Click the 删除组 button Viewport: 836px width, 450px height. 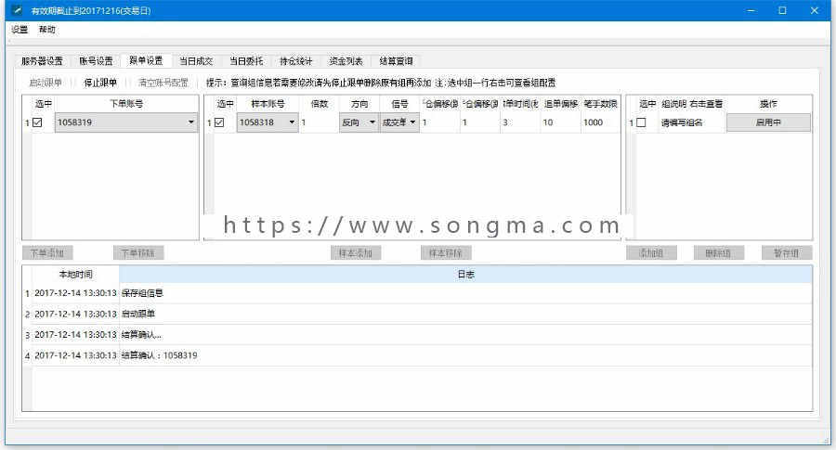coord(718,253)
